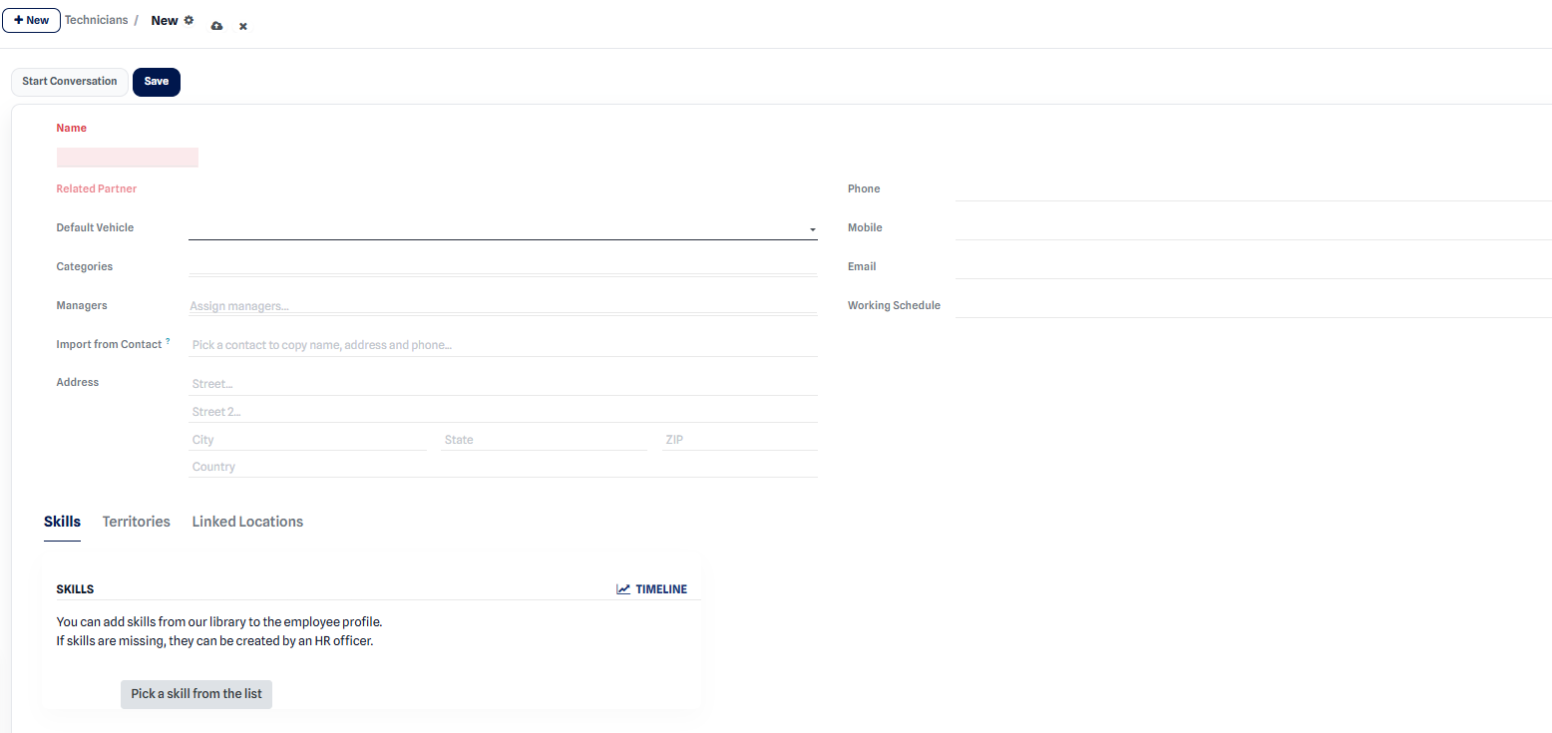Viewport: 1552px width, 733px height.
Task: Switch to the Skills tab
Action: [x=62, y=522]
